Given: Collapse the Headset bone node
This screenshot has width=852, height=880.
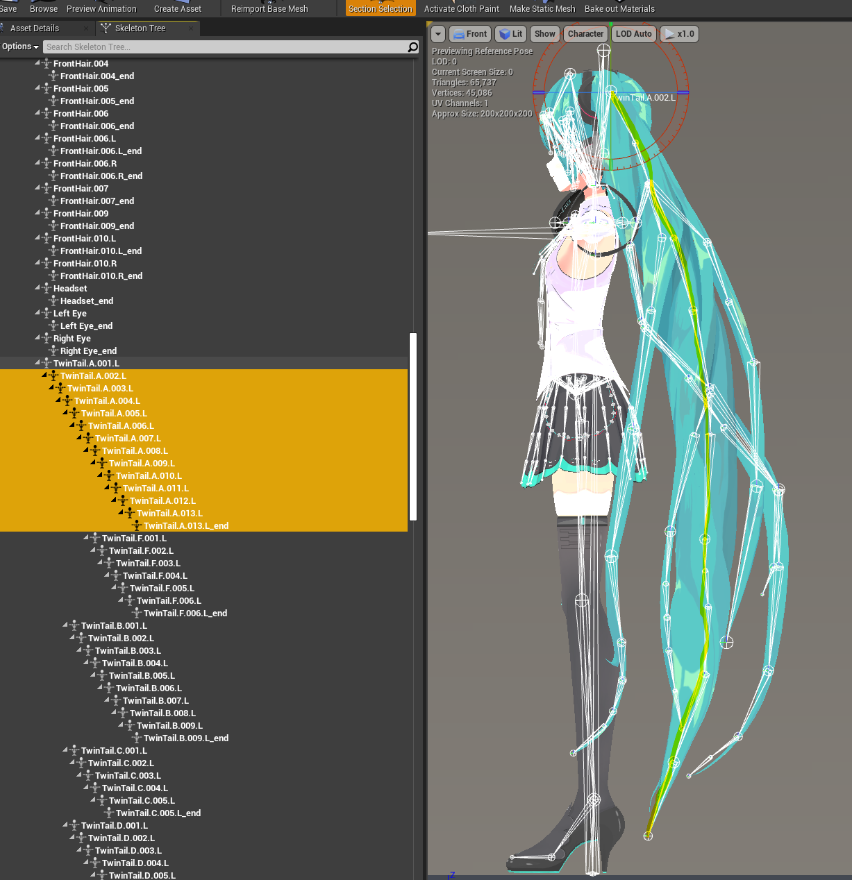Looking at the screenshot, I should pos(37,287).
